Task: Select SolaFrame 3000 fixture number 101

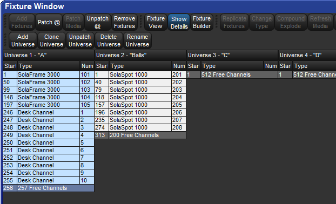Action: [49, 74]
